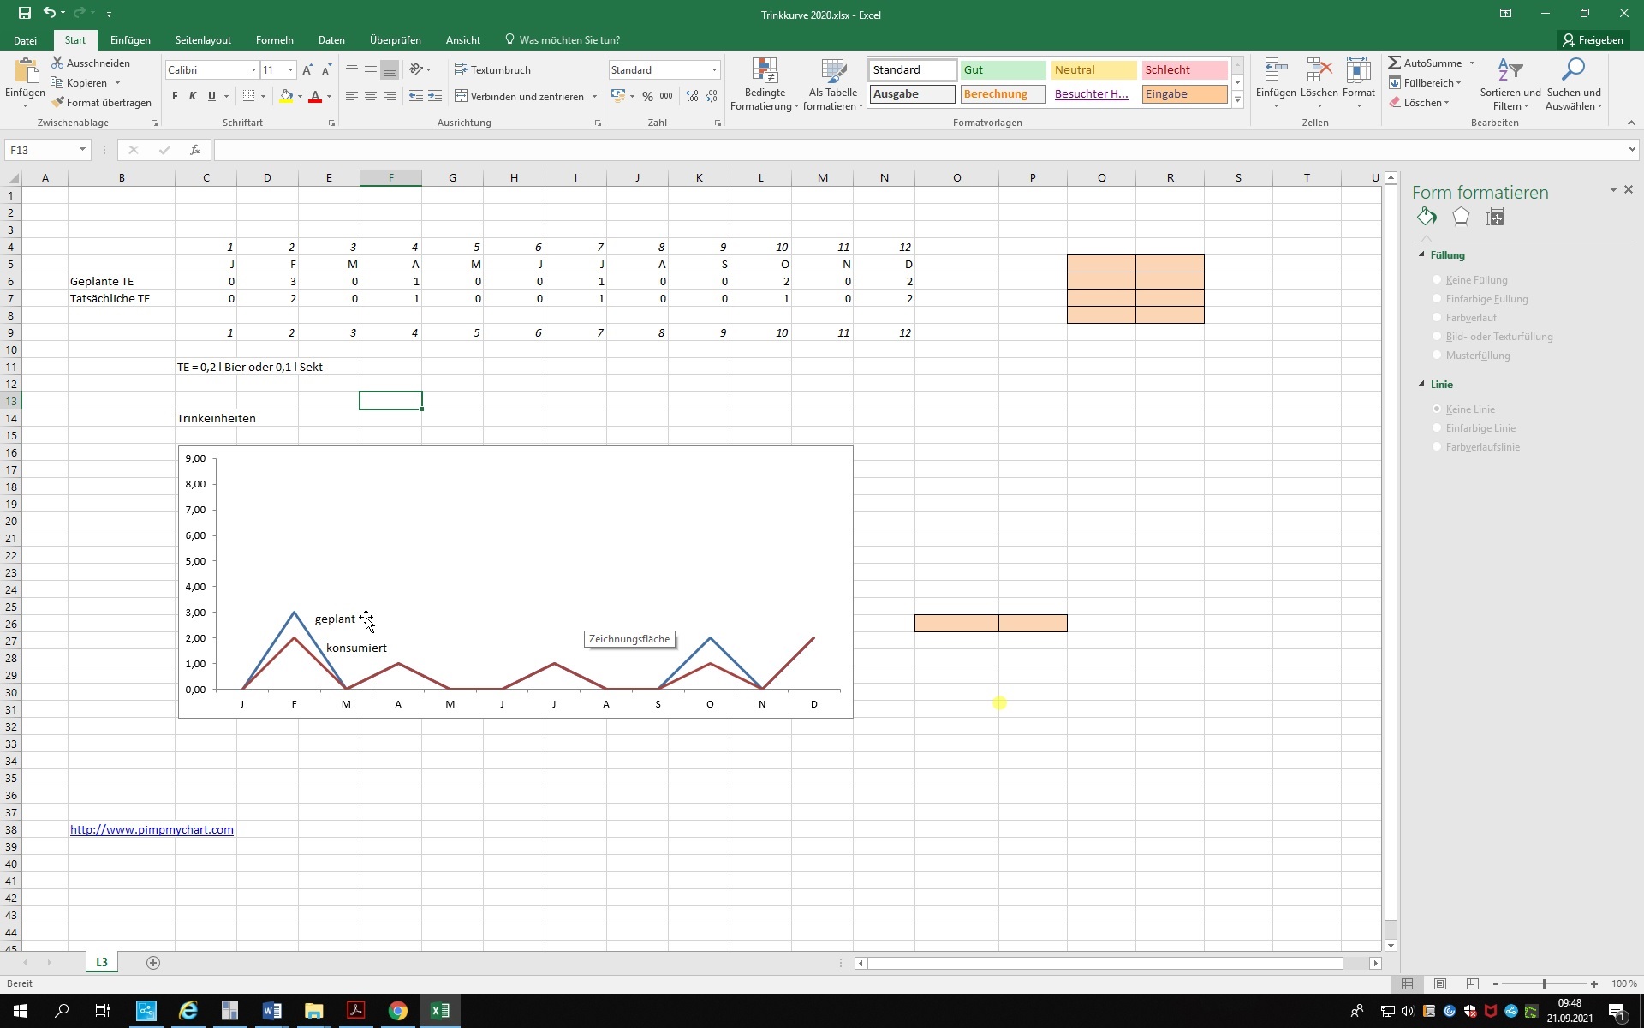Choose the Einfarbige Linie radio option
The height and width of the screenshot is (1028, 1644).
click(1437, 428)
